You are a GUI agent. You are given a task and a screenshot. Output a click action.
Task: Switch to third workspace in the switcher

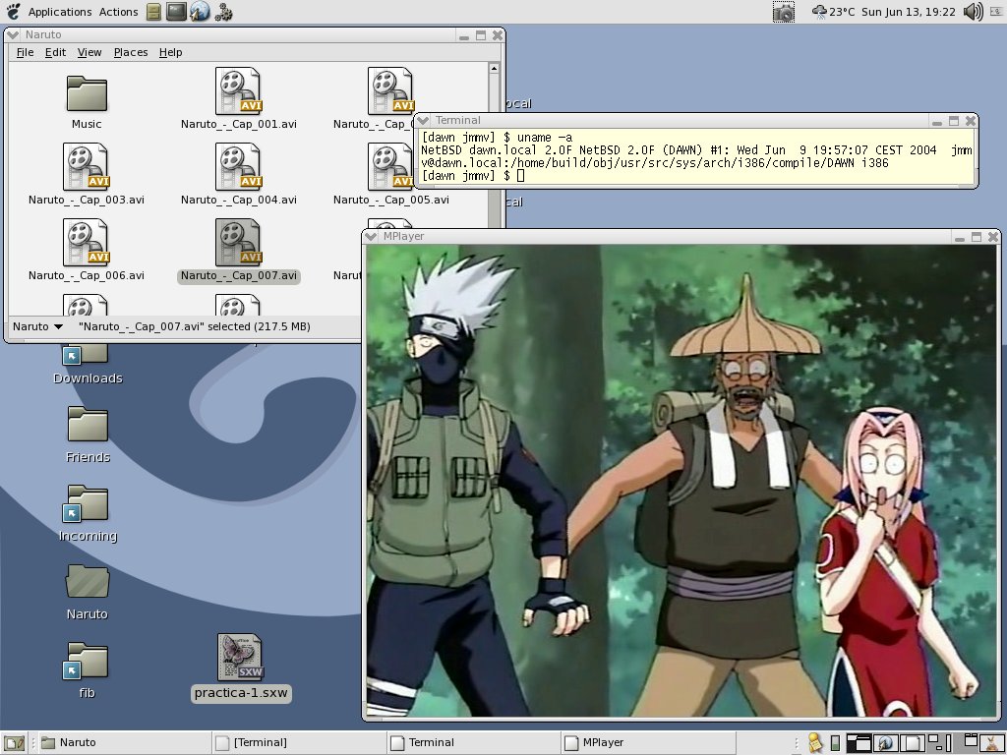[911, 743]
